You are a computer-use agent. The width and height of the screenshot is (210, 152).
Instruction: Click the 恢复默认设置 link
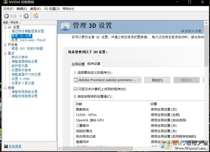[x=192, y=30]
